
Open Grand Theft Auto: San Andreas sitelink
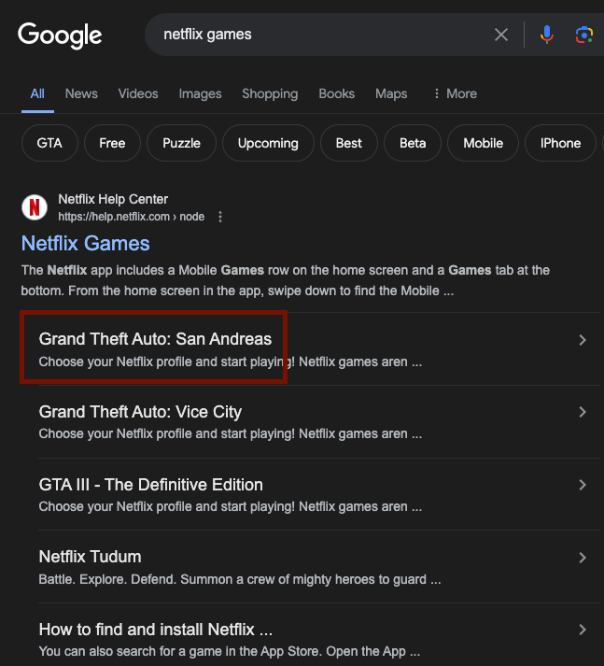pos(155,339)
